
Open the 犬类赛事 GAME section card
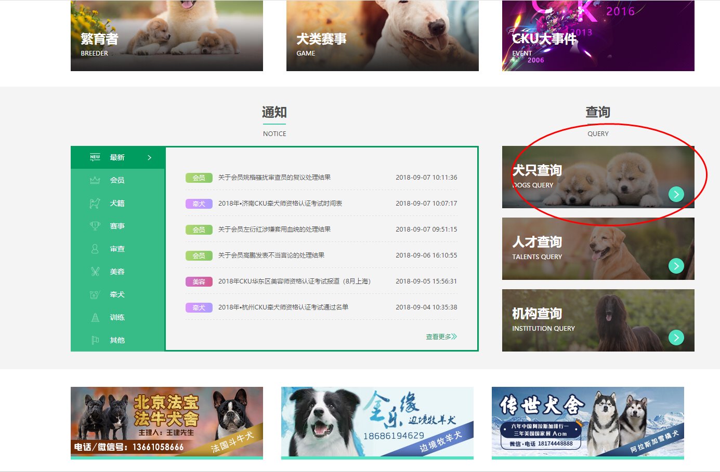(382, 35)
